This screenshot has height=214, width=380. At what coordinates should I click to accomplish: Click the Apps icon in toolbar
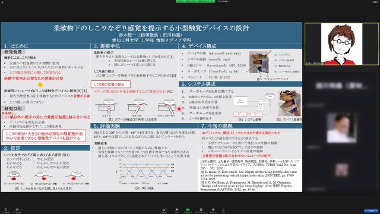[x=223, y=210]
